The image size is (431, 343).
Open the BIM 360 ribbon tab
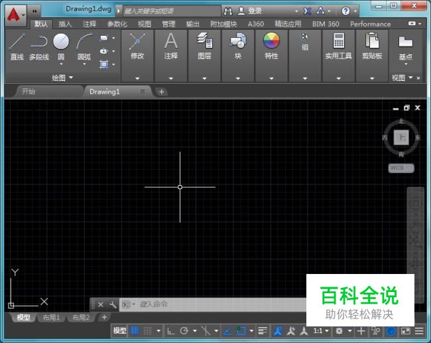(326, 24)
